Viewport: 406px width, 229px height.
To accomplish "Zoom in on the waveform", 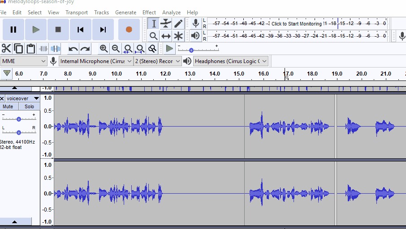I will (x=104, y=49).
